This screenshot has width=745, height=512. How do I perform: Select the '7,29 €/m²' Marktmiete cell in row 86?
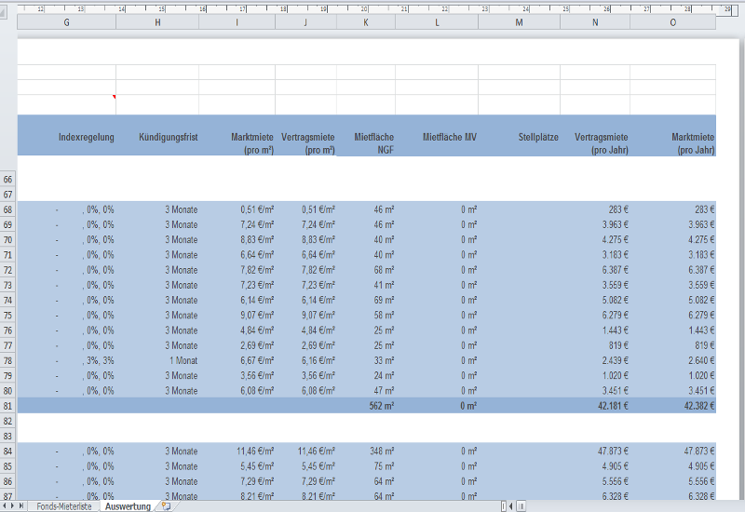coord(237,481)
